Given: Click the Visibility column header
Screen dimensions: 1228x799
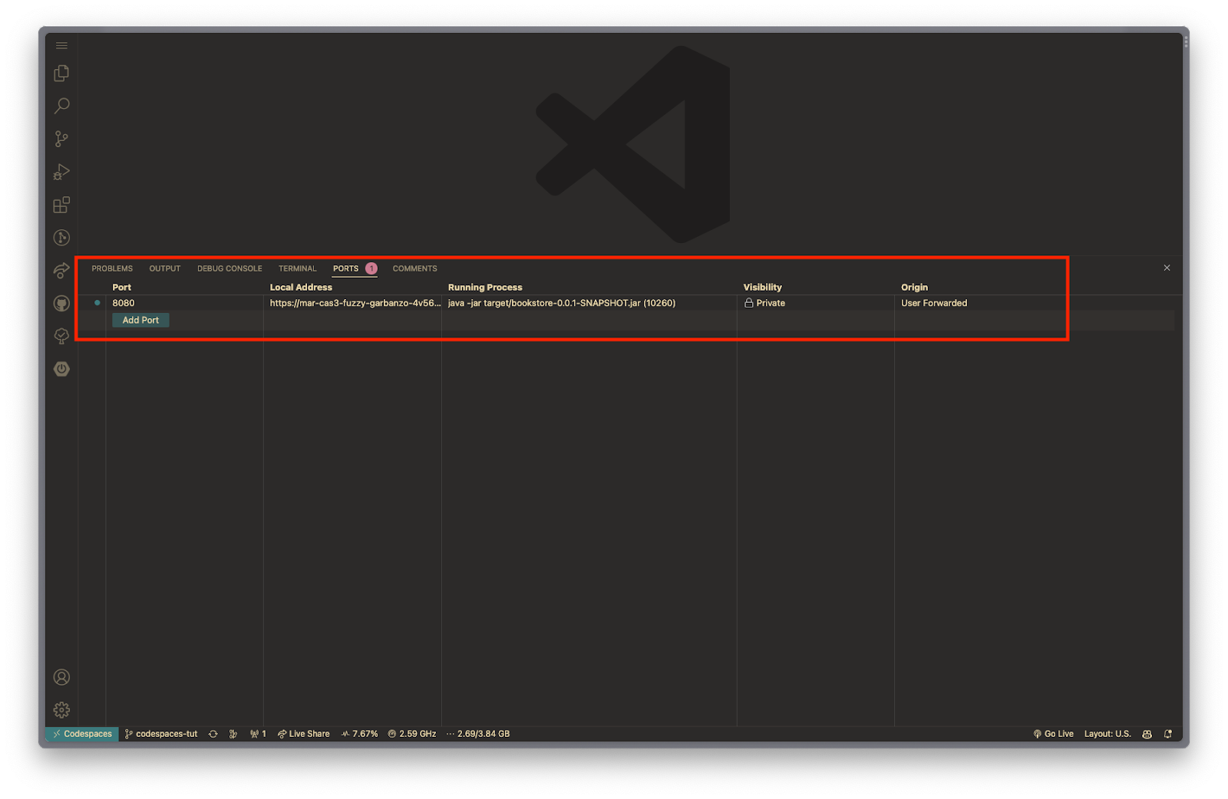Looking at the screenshot, I should coord(763,288).
